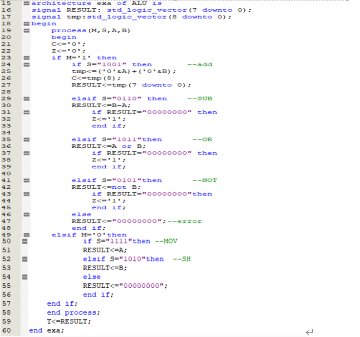The height and width of the screenshot is (337, 360).
Task: Click the end exa; statement
Action: tap(46, 331)
